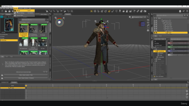Click the orbit viewport control icon
189x106 pixels.
148,20
